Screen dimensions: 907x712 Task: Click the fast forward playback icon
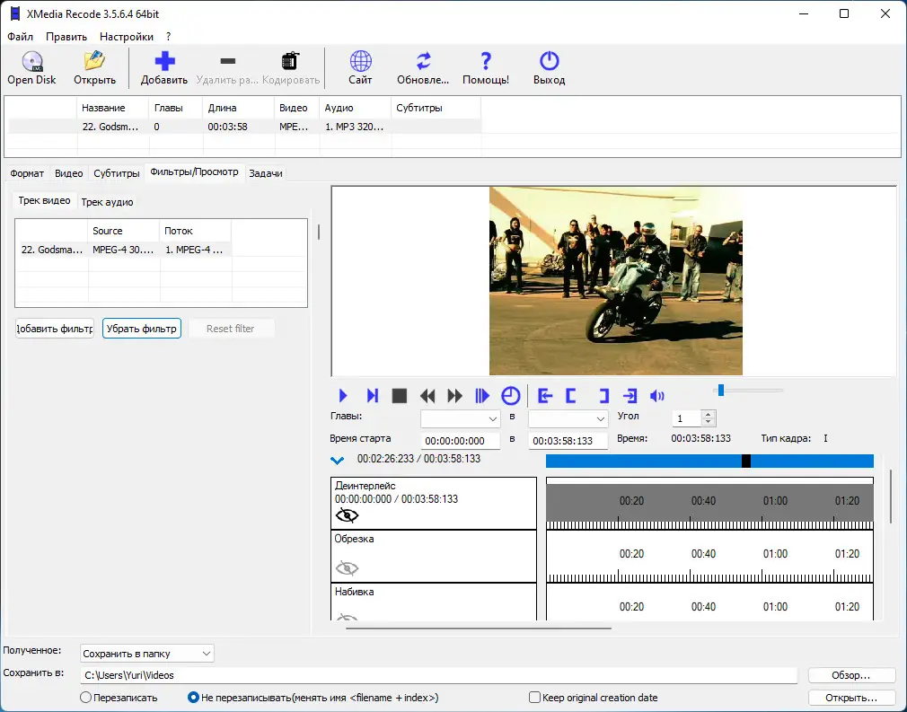point(455,396)
